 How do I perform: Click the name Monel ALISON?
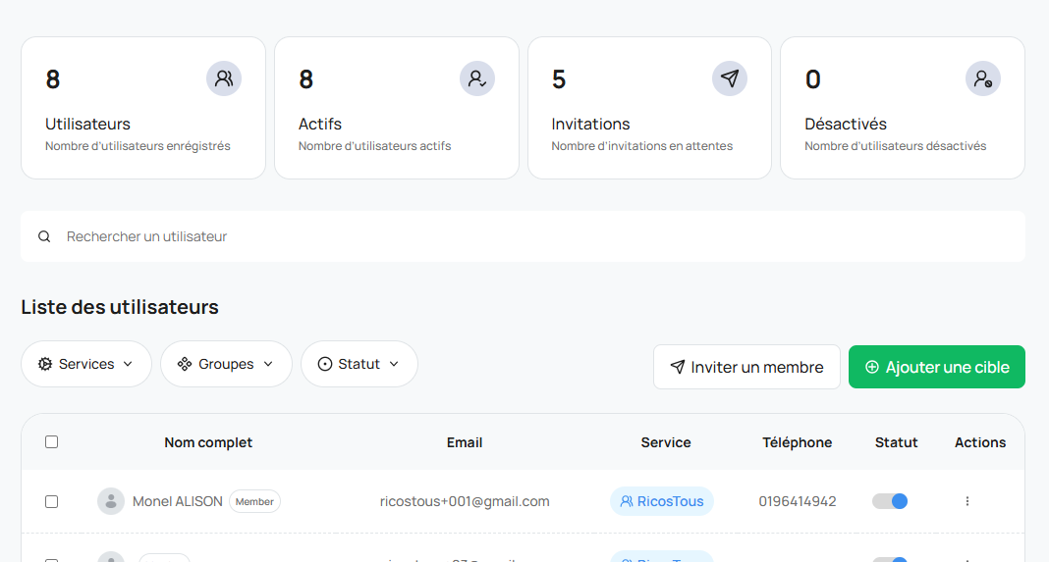[177, 501]
